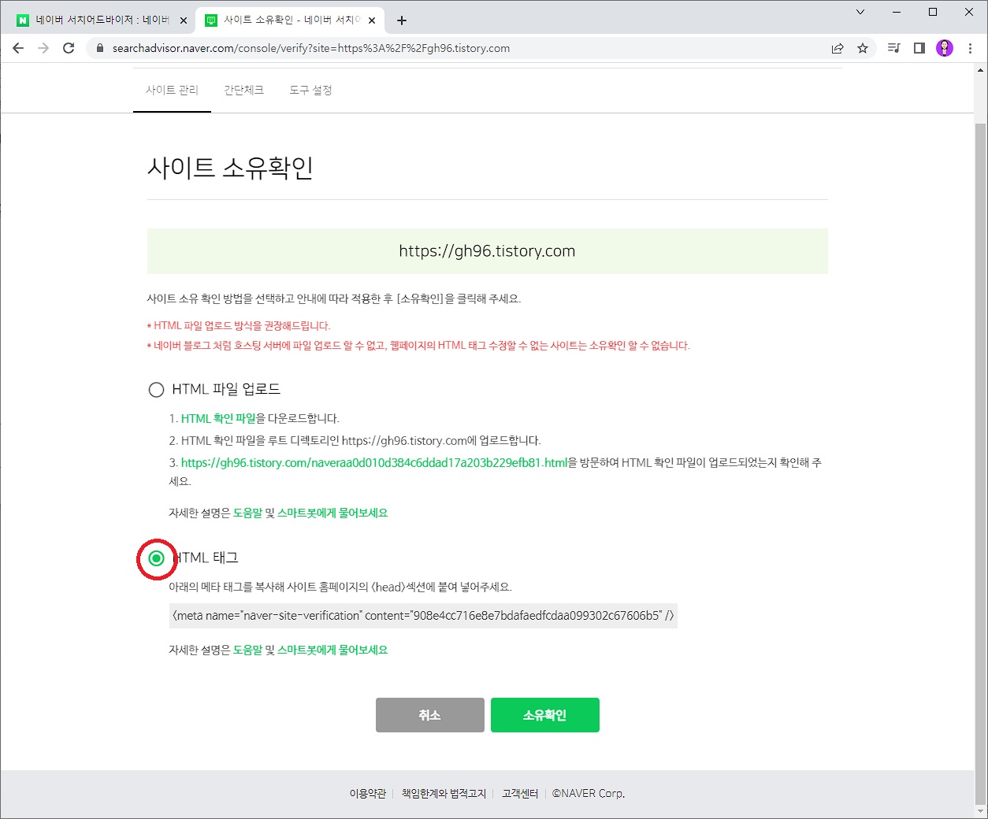Bookmark this page with the star icon
Screen dimensions: 988x819
click(863, 48)
